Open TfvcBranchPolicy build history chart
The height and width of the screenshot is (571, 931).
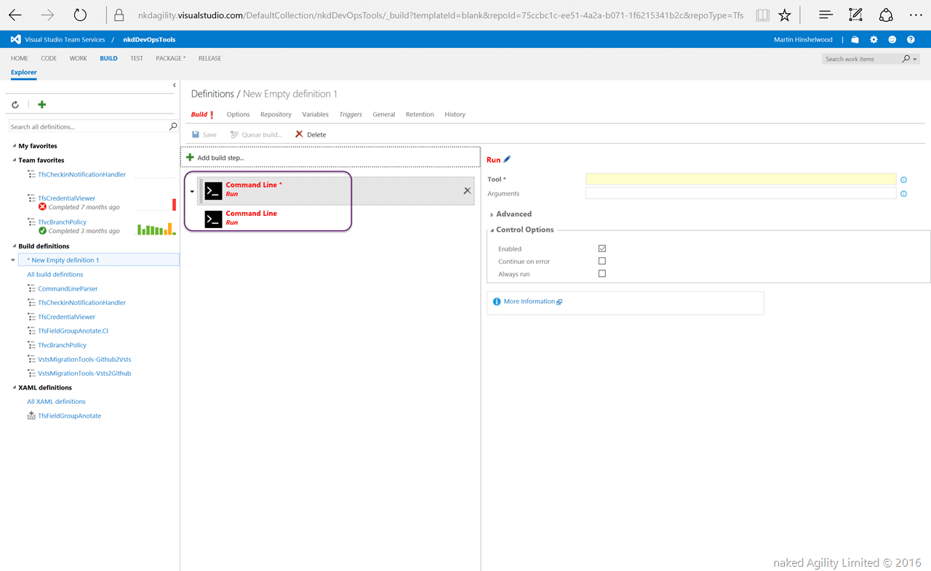(156, 229)
